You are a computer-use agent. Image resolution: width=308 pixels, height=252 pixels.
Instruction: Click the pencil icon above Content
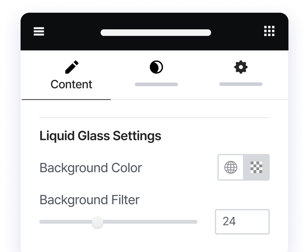(72, 67)
